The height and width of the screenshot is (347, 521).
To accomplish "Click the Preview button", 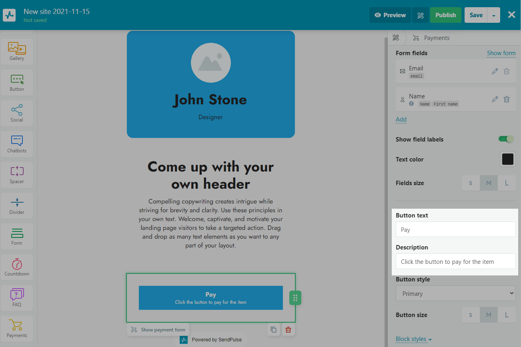I will [x=390, y=15].
